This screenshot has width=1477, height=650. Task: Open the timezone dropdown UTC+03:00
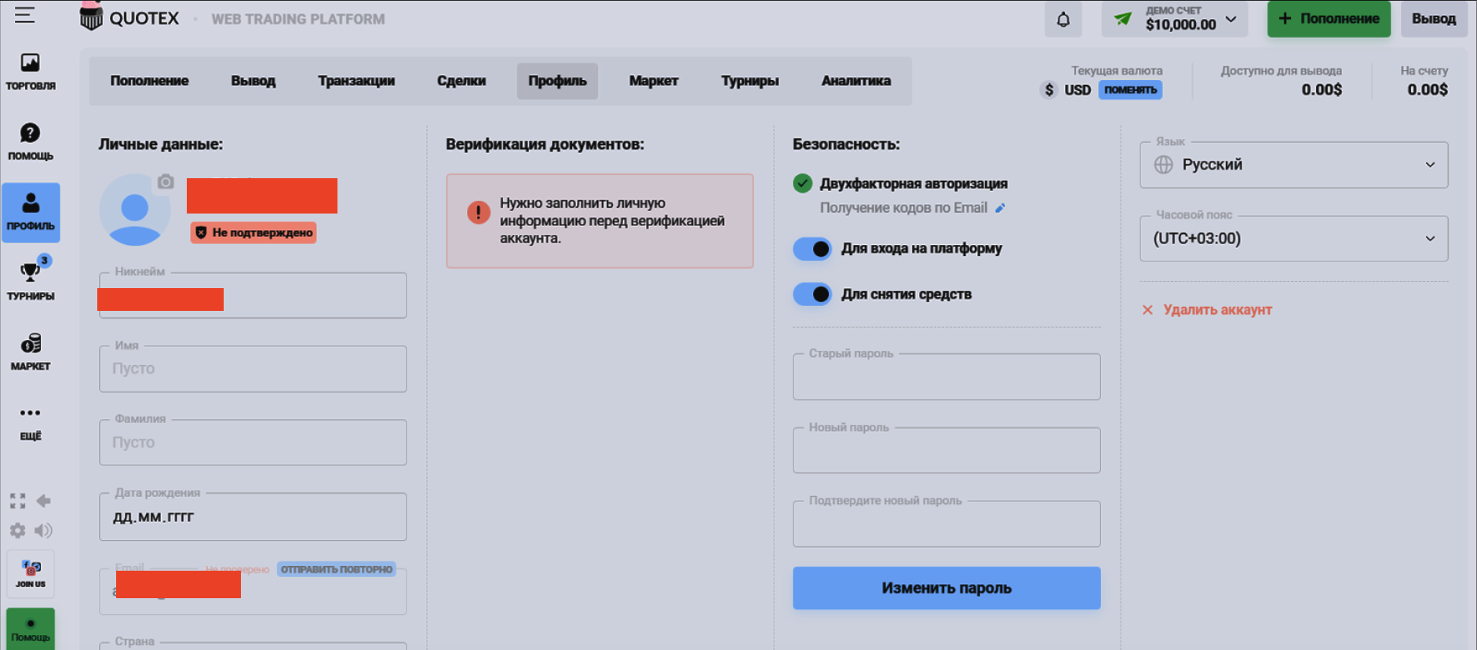click(1293, 239)
